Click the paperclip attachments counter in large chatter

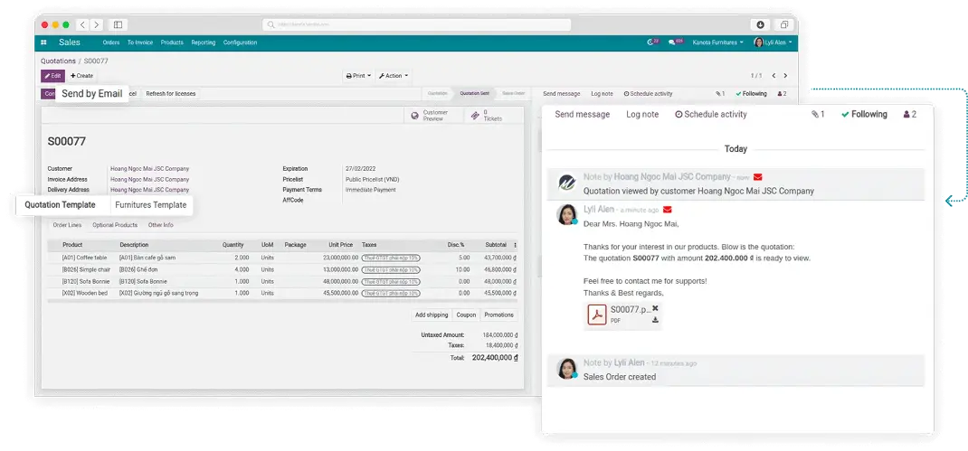click(817, 115)
